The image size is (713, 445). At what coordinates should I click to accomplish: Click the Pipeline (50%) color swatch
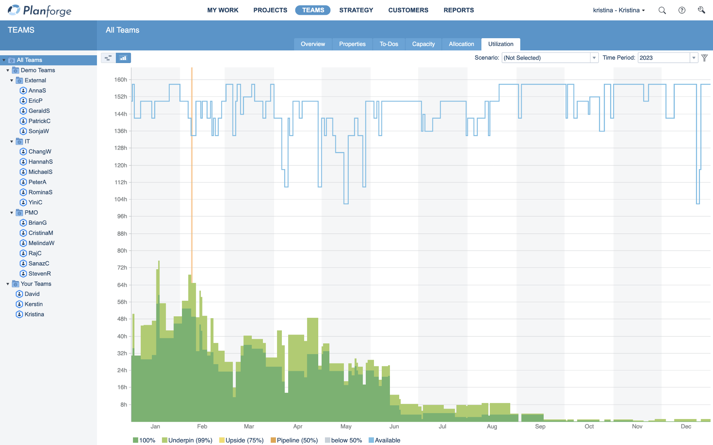click(273, 440)
